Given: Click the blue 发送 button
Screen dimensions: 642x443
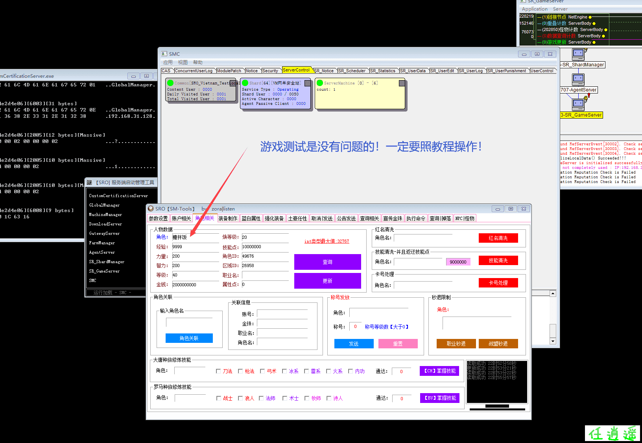Looking at the screenshot, I should [354, 344].
